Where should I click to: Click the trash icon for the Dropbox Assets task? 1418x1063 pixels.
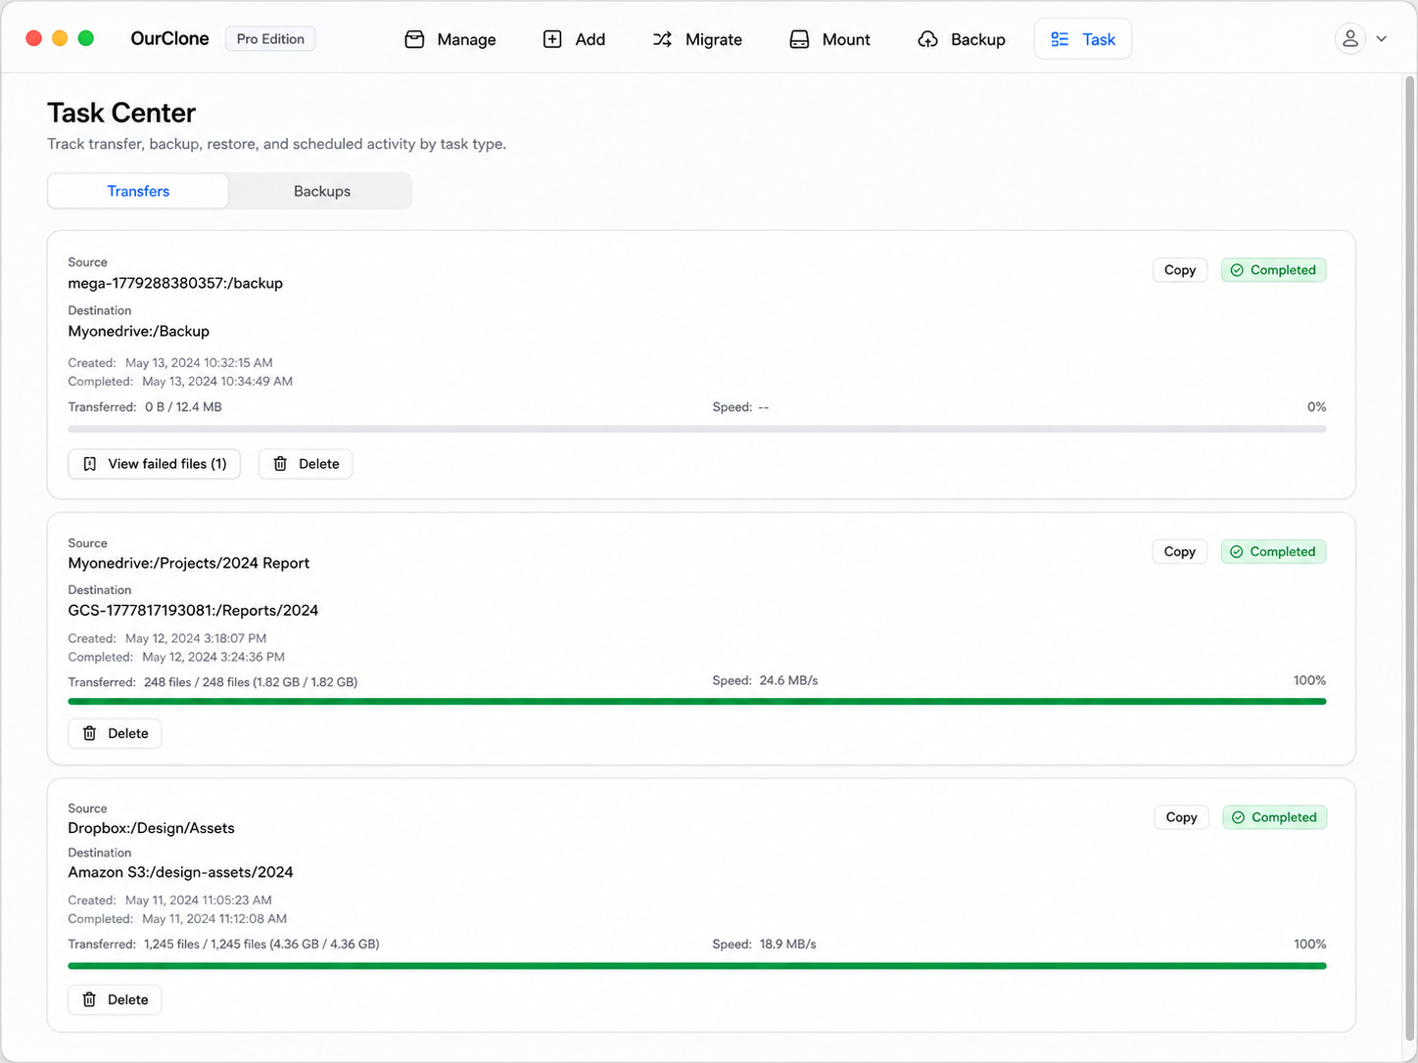pyautogui.click(x=89, y=999)
